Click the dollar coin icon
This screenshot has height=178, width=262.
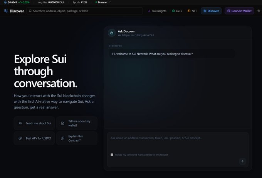click(x=20, y=138)
